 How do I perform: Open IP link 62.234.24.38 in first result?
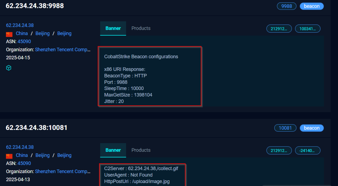click(x=20, y=25)
